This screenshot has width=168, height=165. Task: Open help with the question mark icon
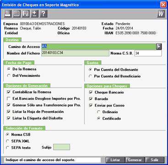[43, 14]
